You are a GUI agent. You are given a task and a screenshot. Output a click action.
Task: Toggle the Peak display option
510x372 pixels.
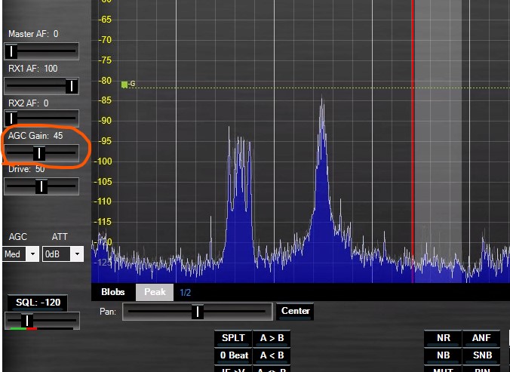pyautogui.click(x=155, y=292)
